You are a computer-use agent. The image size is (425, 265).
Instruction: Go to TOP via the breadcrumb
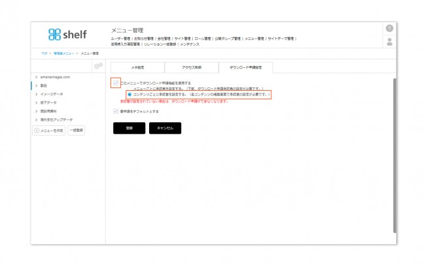(44, 54)
